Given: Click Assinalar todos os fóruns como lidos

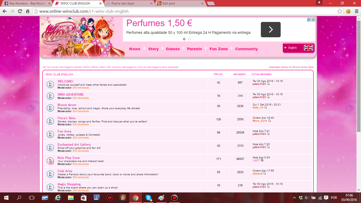Looking at the screenshot, I should (291, 67).
